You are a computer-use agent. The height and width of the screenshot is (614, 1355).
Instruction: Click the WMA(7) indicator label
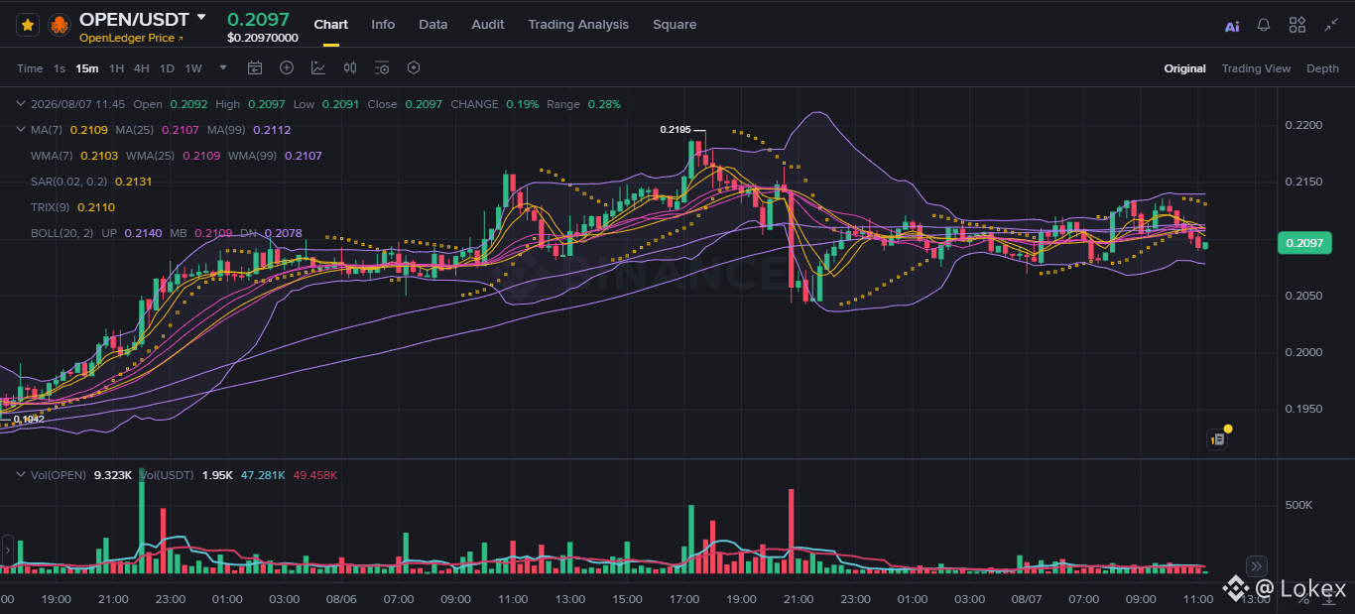click(x=52, y=156)
